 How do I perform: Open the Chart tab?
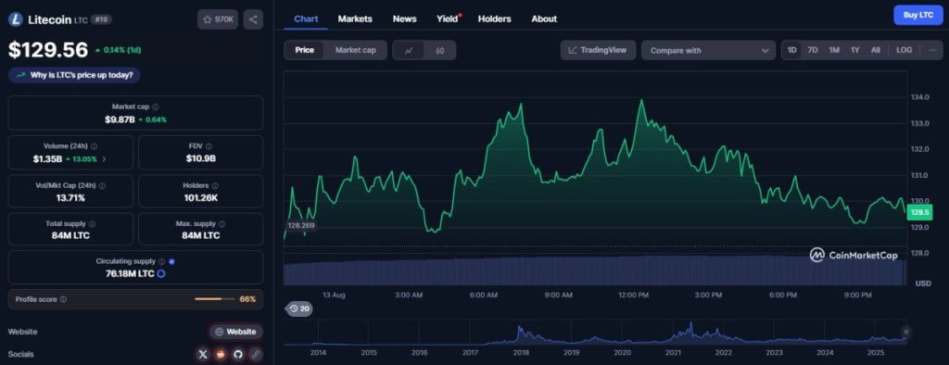pyautogui.click(x=306, y=19)
